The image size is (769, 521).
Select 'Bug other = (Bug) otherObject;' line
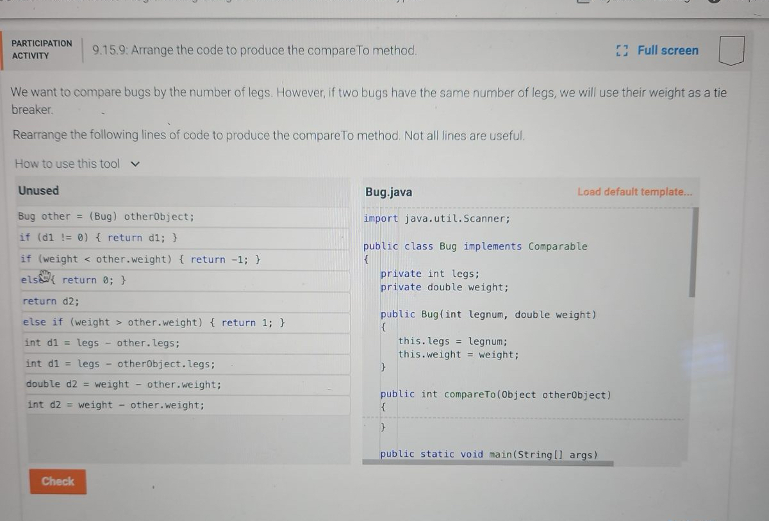[183, 217]
